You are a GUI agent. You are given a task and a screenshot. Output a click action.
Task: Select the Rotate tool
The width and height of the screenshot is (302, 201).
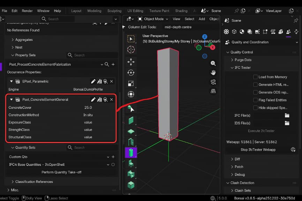click(131, 73)
